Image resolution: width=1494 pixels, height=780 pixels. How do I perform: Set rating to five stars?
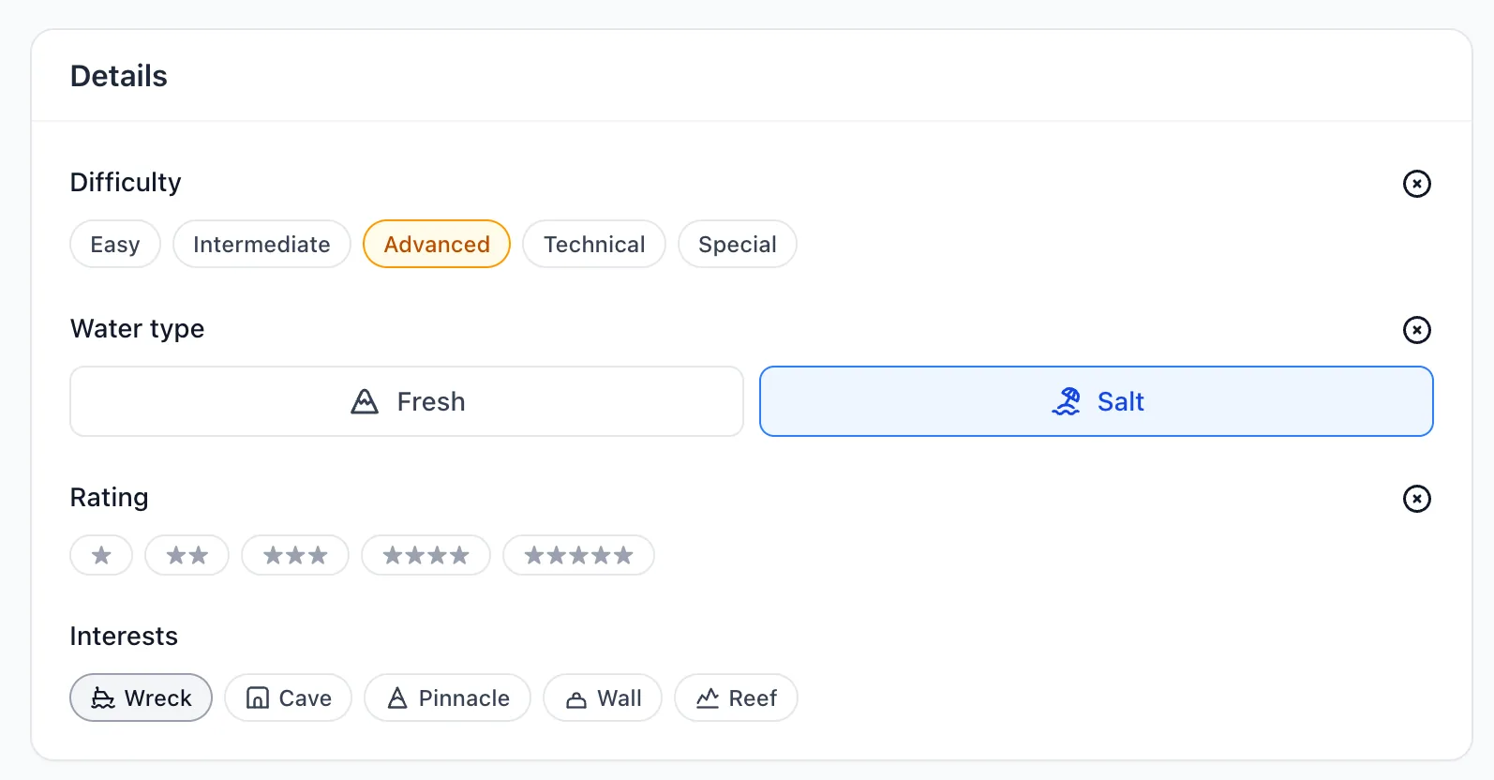578,555
